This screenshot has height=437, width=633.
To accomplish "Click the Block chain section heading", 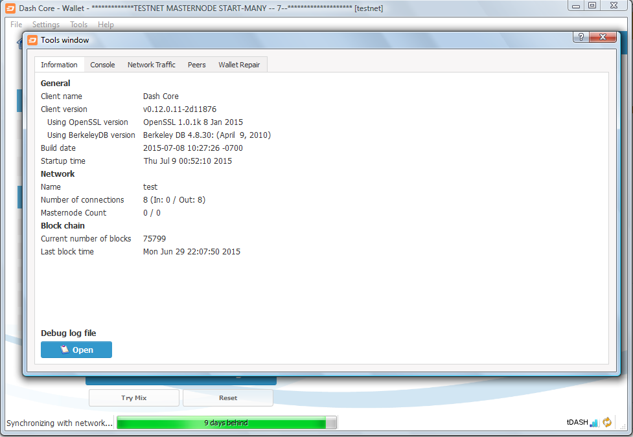I will coord(63,225).
